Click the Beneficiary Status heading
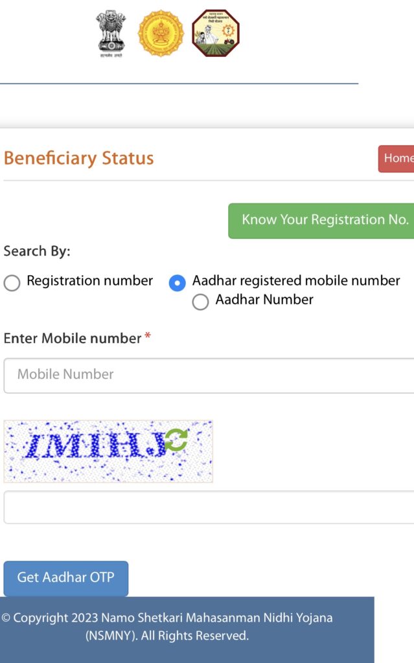 click(78, 158)
